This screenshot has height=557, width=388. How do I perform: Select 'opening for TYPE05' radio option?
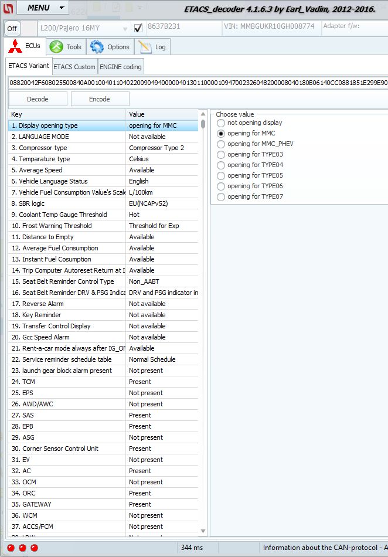(x=221, y=176)
